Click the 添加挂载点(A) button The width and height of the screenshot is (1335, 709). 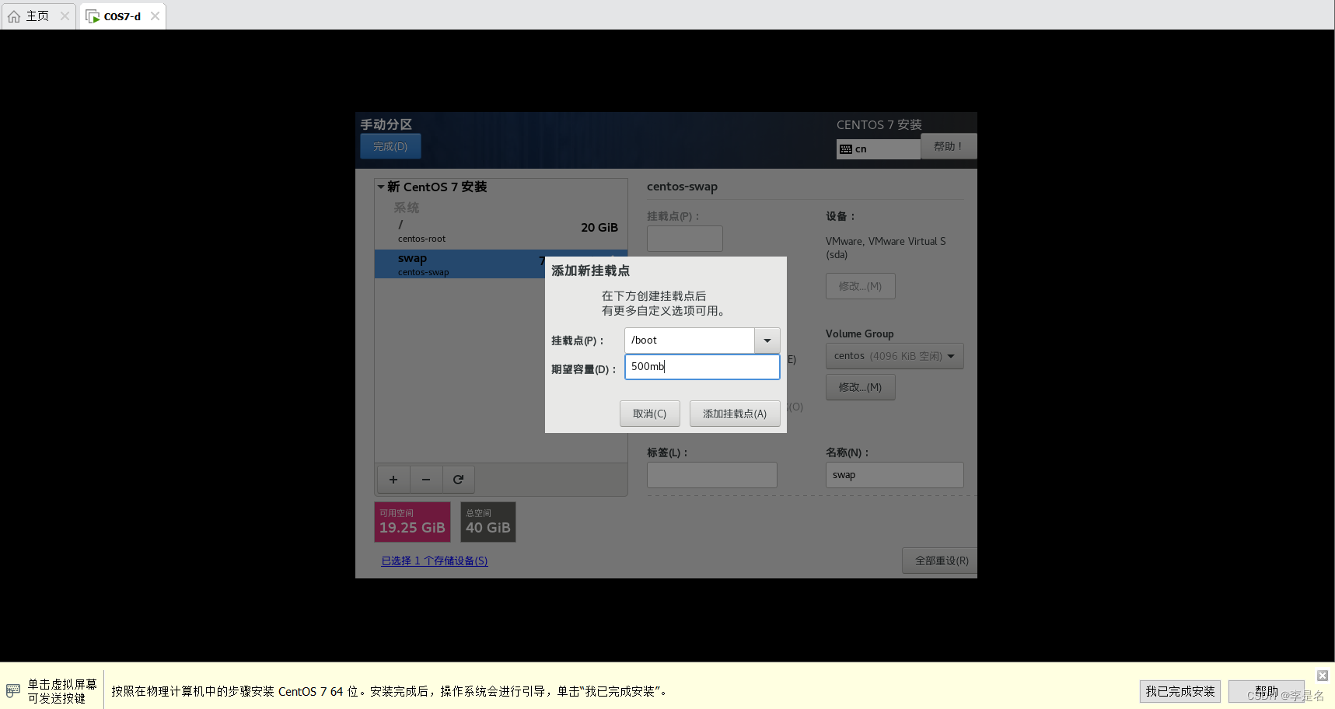(735, 414)
